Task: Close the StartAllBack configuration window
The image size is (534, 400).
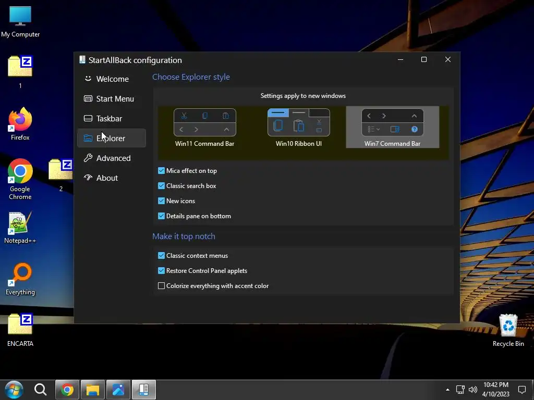Action: [448, 59]
